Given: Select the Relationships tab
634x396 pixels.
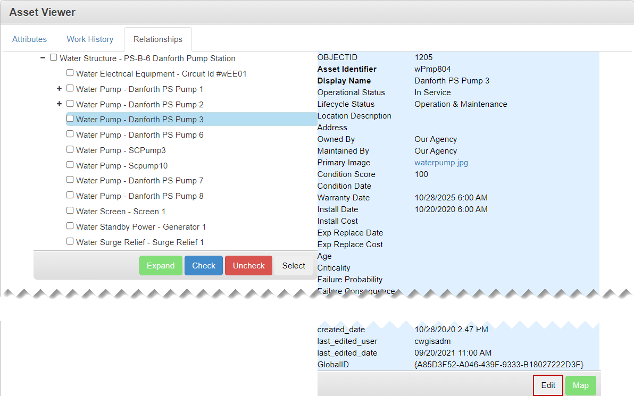Looking at the screenshot, I should coord(157,39).
